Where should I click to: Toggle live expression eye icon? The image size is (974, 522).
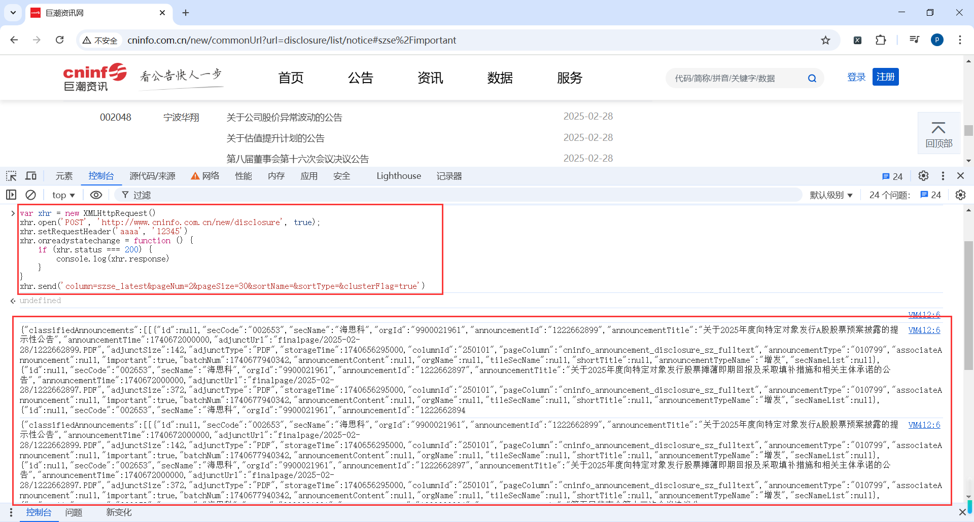click(96, 195)
